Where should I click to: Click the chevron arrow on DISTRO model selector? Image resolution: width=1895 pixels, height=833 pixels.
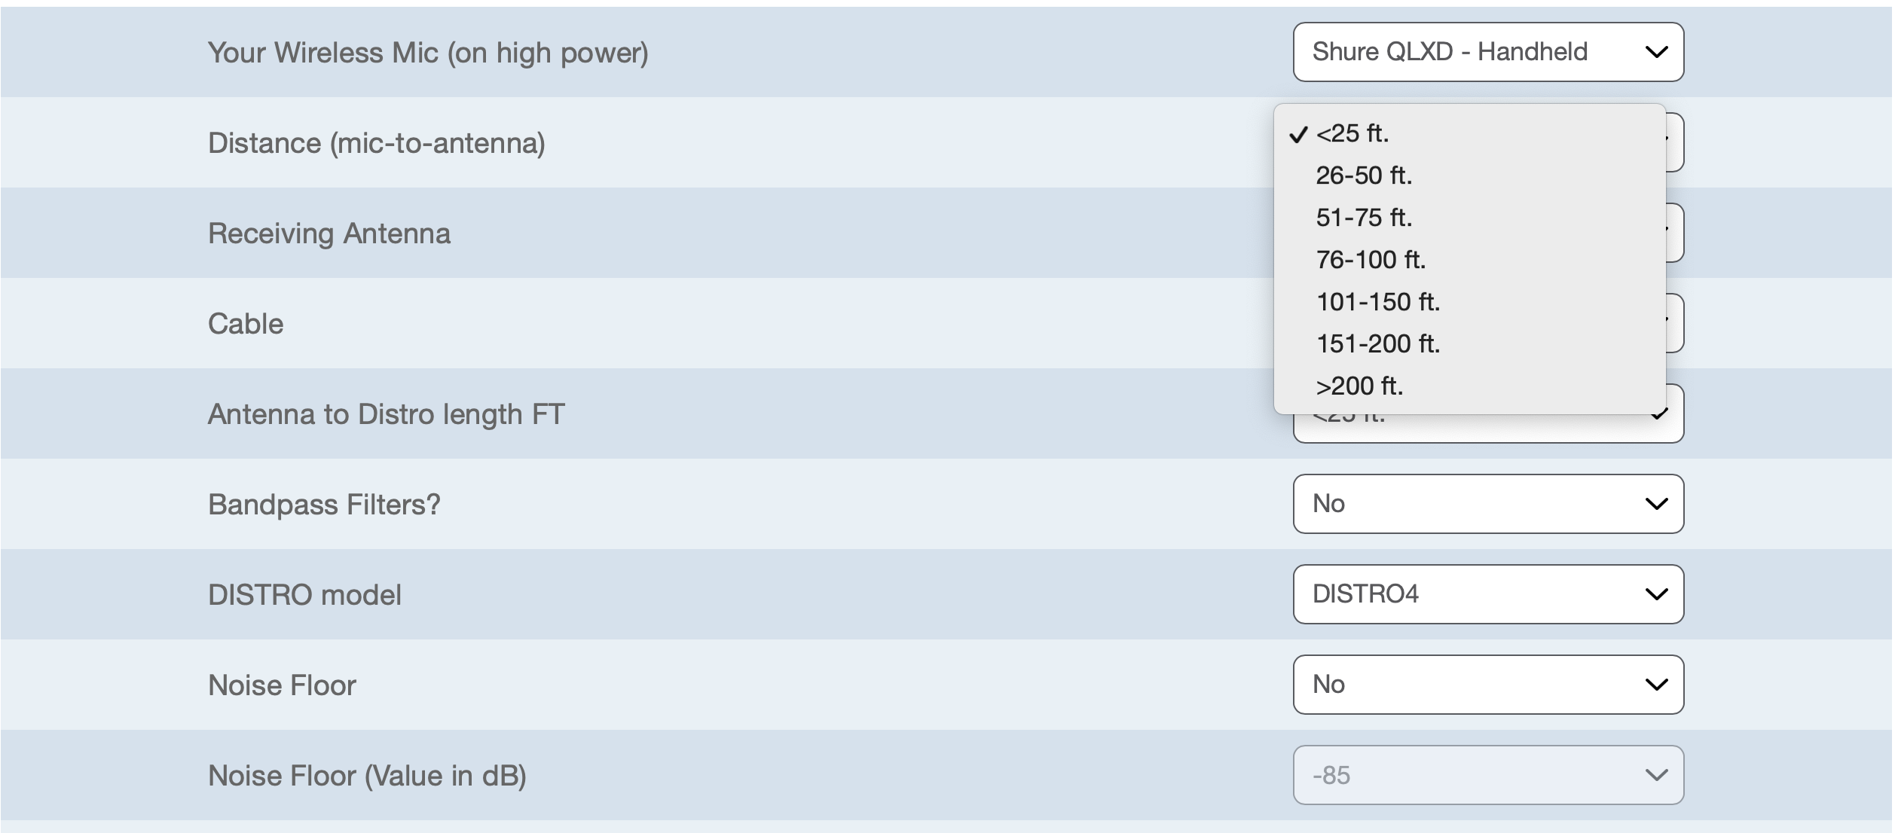pos(1656,595)
